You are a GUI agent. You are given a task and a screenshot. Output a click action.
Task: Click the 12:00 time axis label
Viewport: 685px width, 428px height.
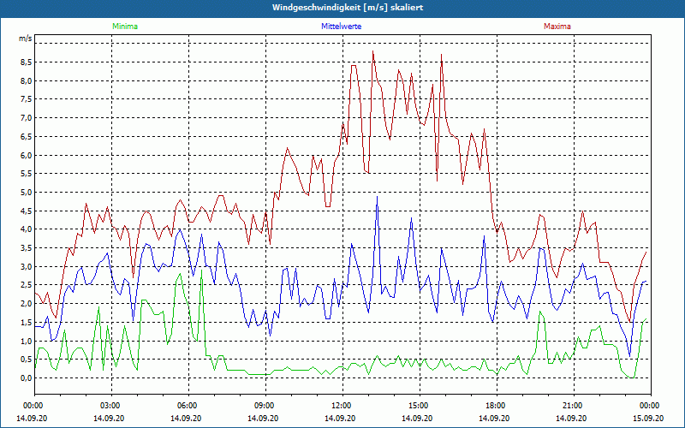(340, 406)
